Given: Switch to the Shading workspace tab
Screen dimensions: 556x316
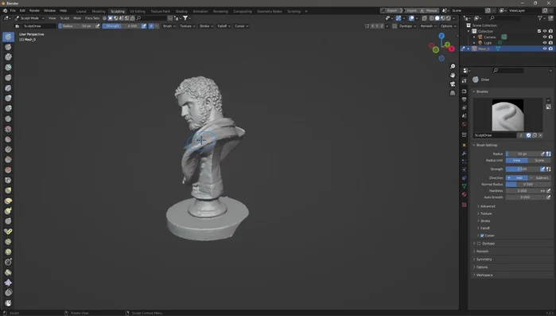Looking at the screenshot, I should tap(181, 11).
